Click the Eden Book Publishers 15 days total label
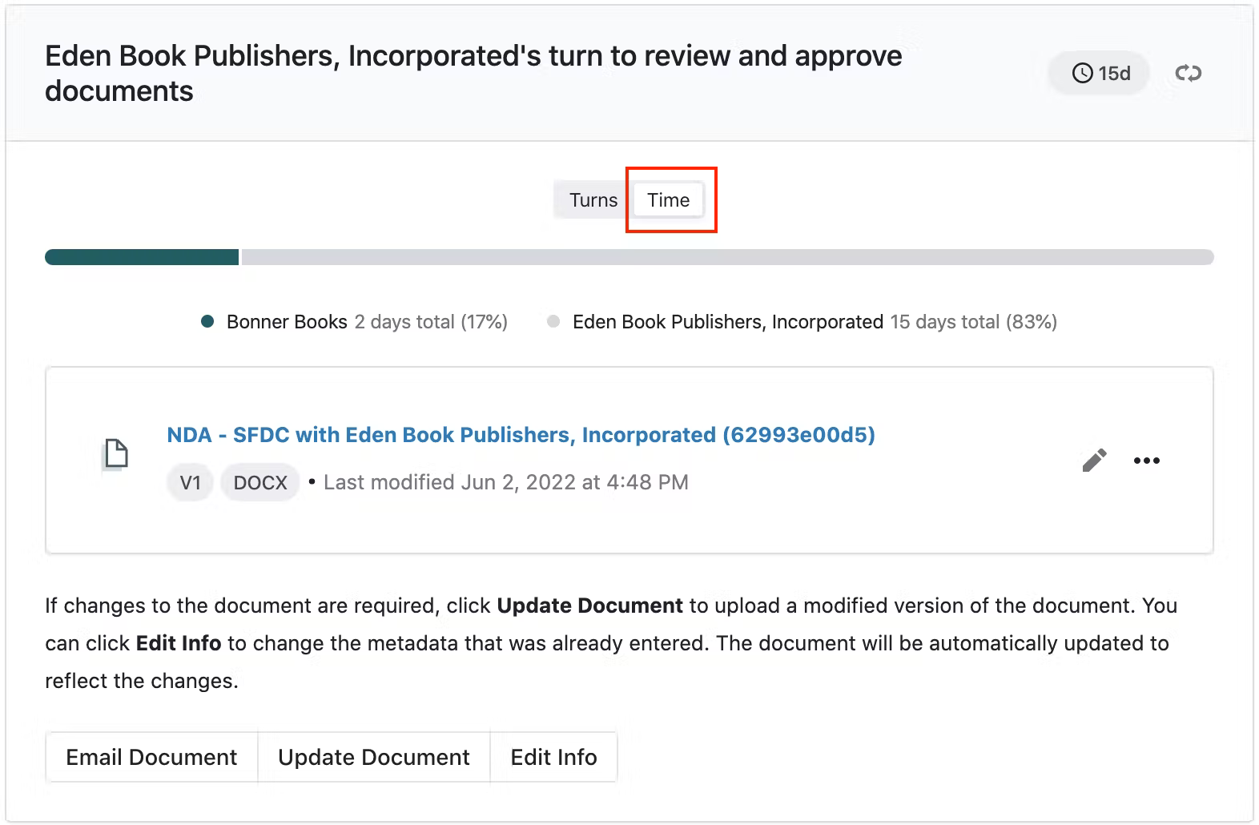The height and width of the screenshot is (825, 1259). 815,322
